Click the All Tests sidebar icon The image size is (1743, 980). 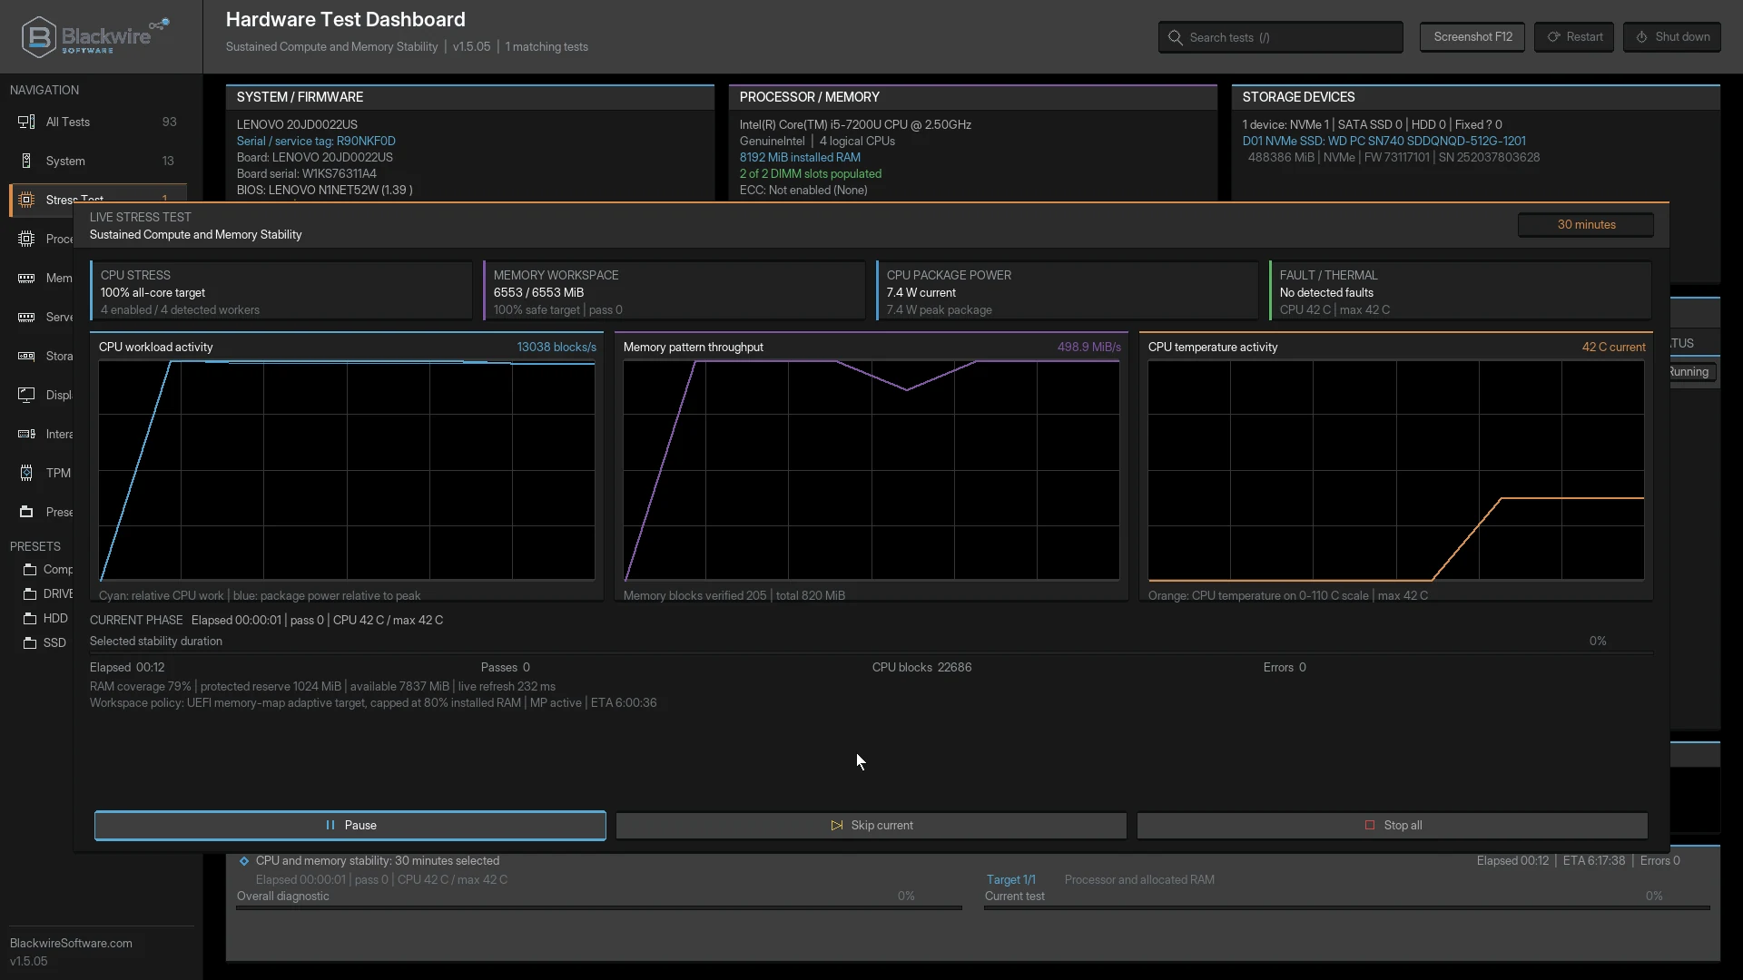(26, 122)
